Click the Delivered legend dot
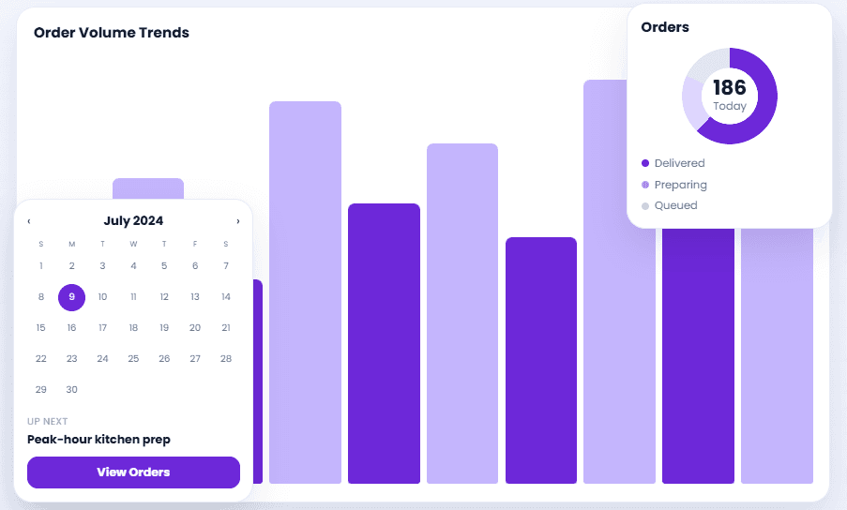Image resolution: width=847 pixels, height=510 pixels. tap(645, 163)
